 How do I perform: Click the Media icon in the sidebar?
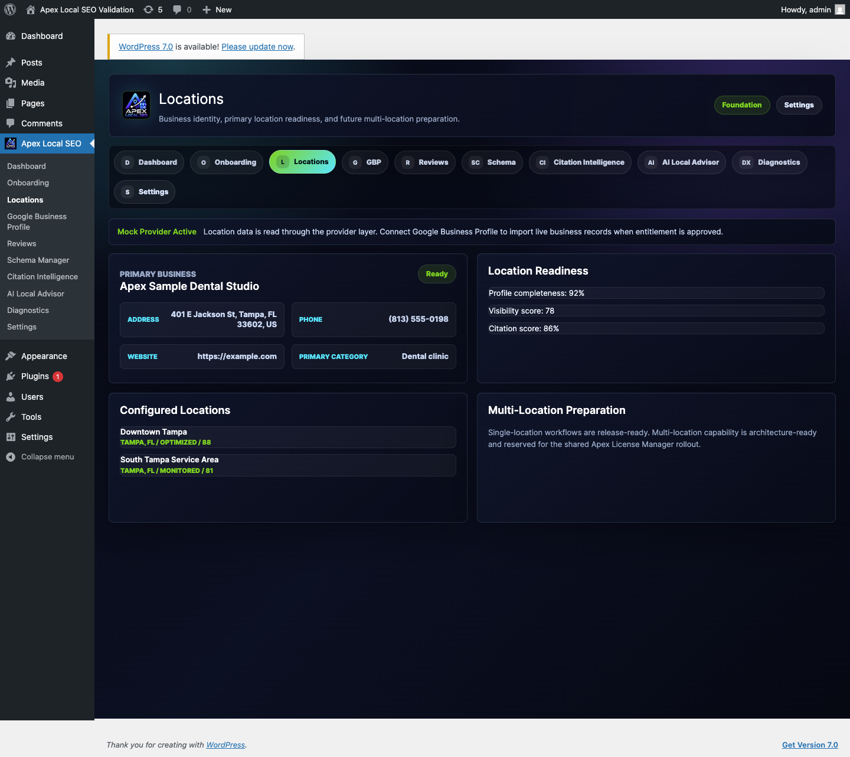(11, 83)
